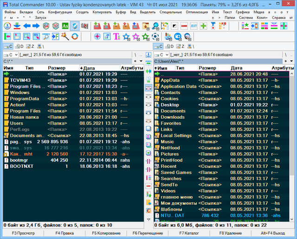Click the blue EXT toolbar icon

tap(194, 26)
